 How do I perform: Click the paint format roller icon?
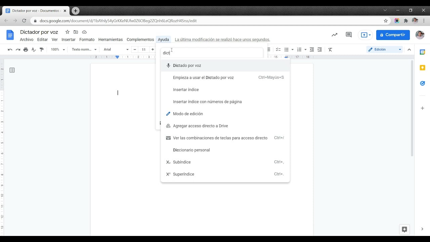click(42, 49)
